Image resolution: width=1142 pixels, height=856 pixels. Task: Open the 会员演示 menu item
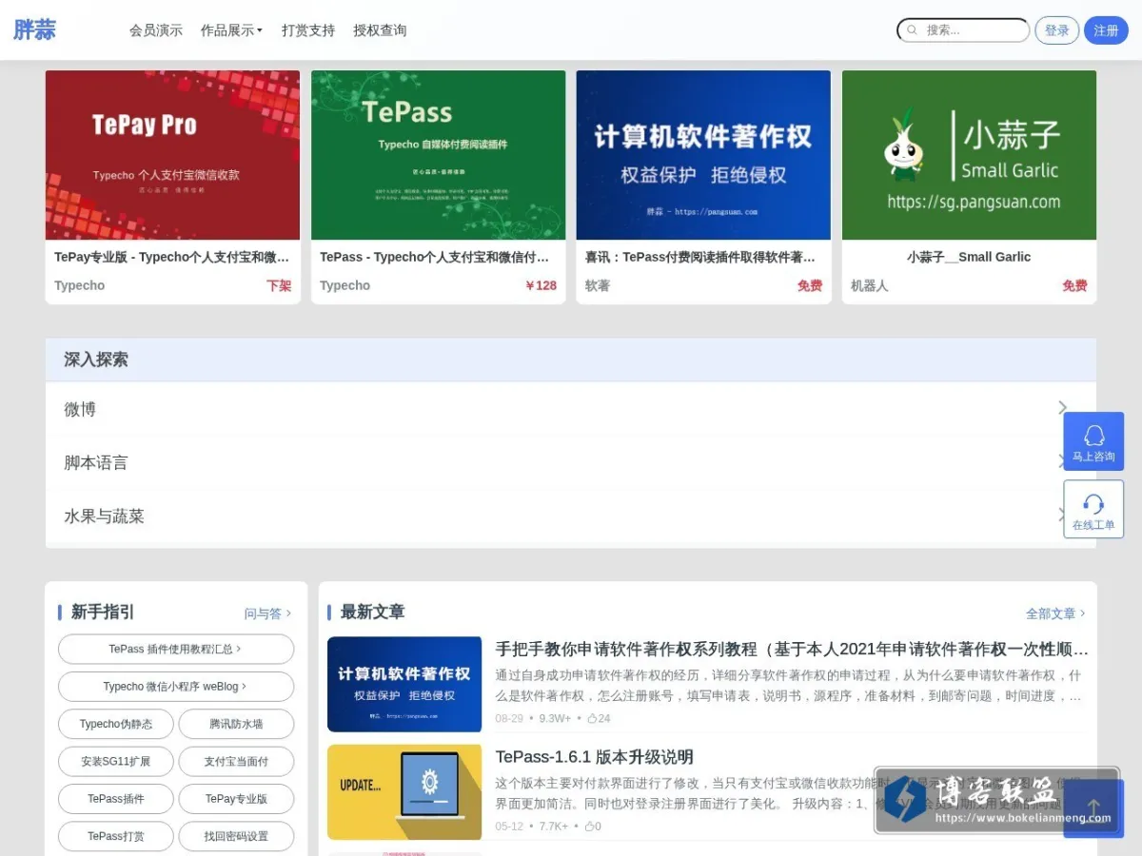click(156, 30)
